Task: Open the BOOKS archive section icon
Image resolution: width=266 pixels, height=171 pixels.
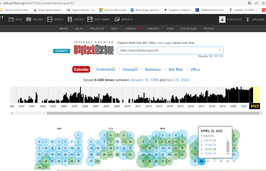Action: click(29, 19)
